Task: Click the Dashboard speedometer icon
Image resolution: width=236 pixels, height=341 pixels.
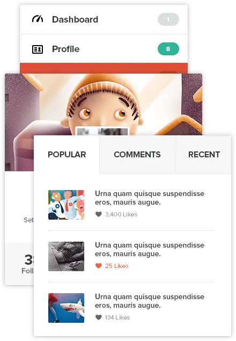Action: (38, 19)
